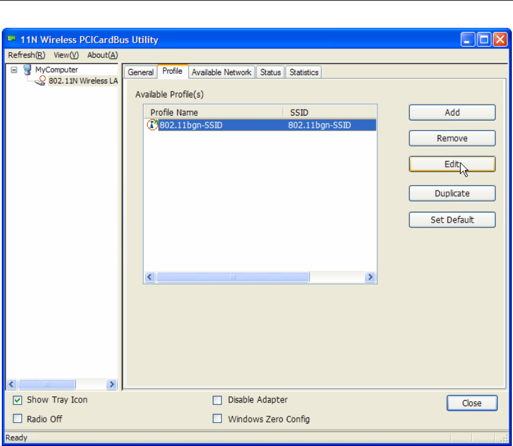Screen dimensions: 513x446
Task: Click the utility's title bar app icon
Action: tap(12, 39)
